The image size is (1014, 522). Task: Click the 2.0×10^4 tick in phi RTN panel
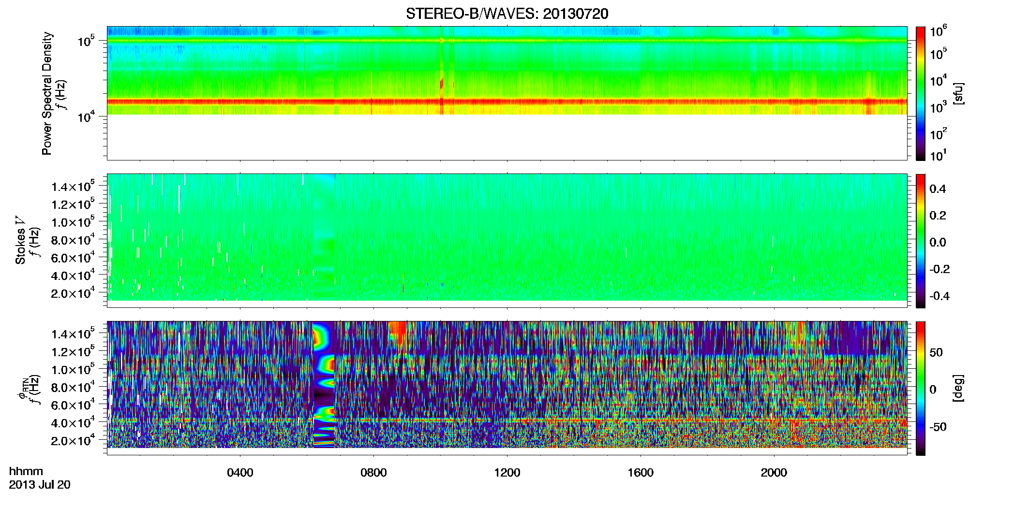coord(73,440)
